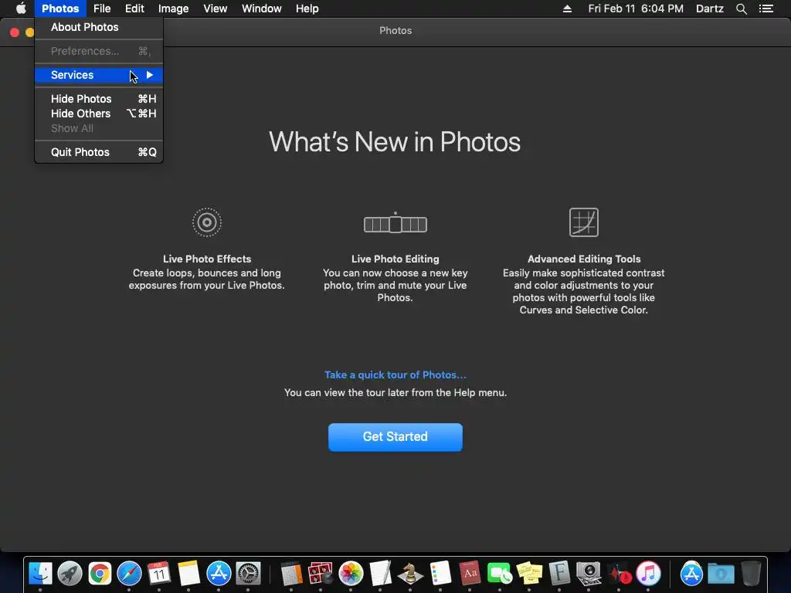Click the Live Photo Editing title text
791x593 pixels.
[x=395, y=259]
